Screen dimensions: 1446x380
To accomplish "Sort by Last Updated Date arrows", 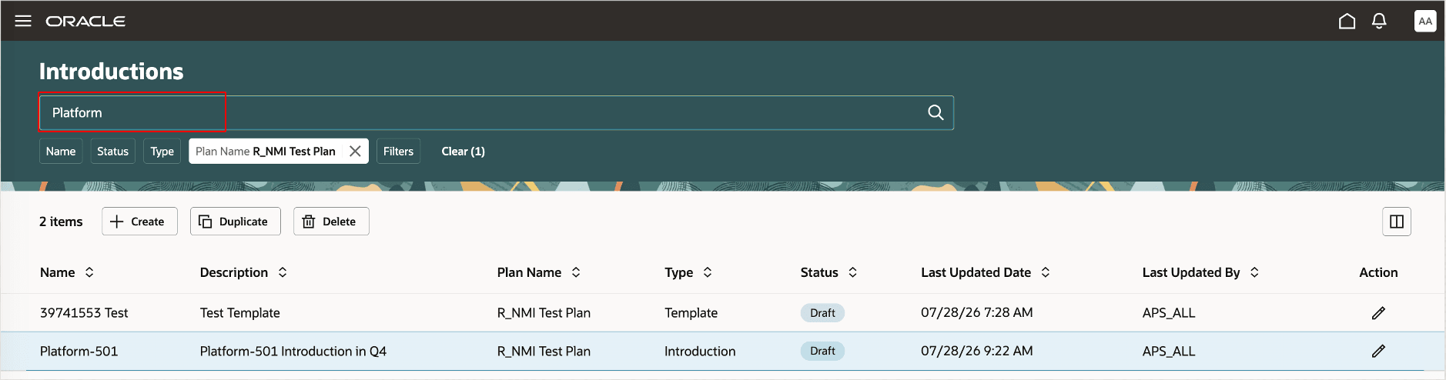I will [x=1046, y=272].
